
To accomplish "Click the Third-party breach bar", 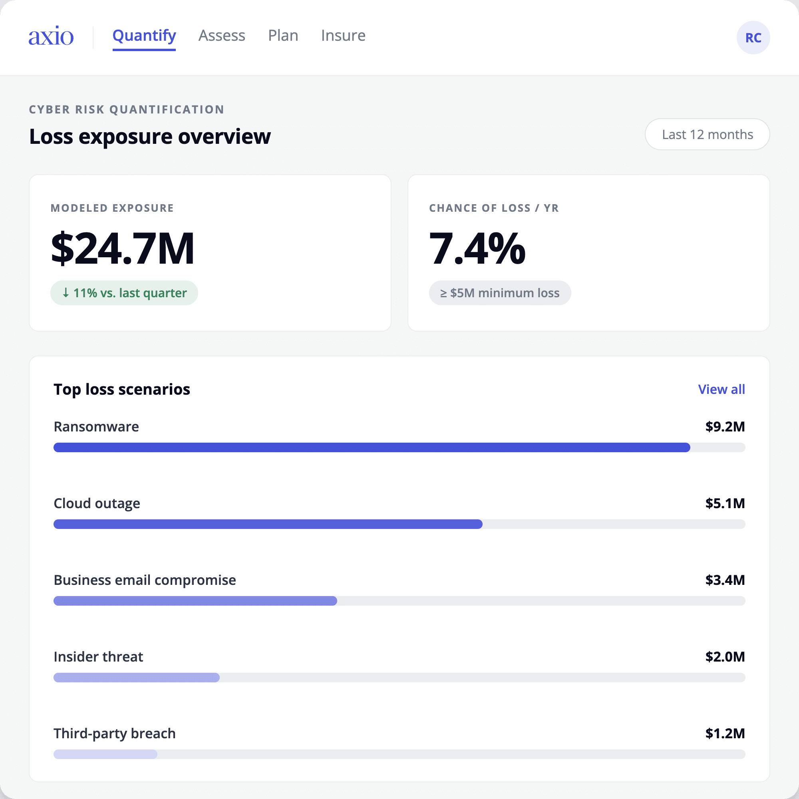I will 399,754.
